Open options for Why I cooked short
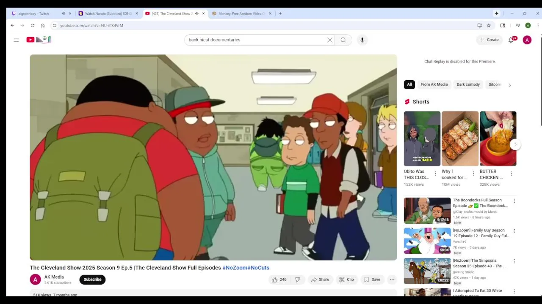This screenshot has height=304, width=542. pyautogui.click(x=473, y=174)
